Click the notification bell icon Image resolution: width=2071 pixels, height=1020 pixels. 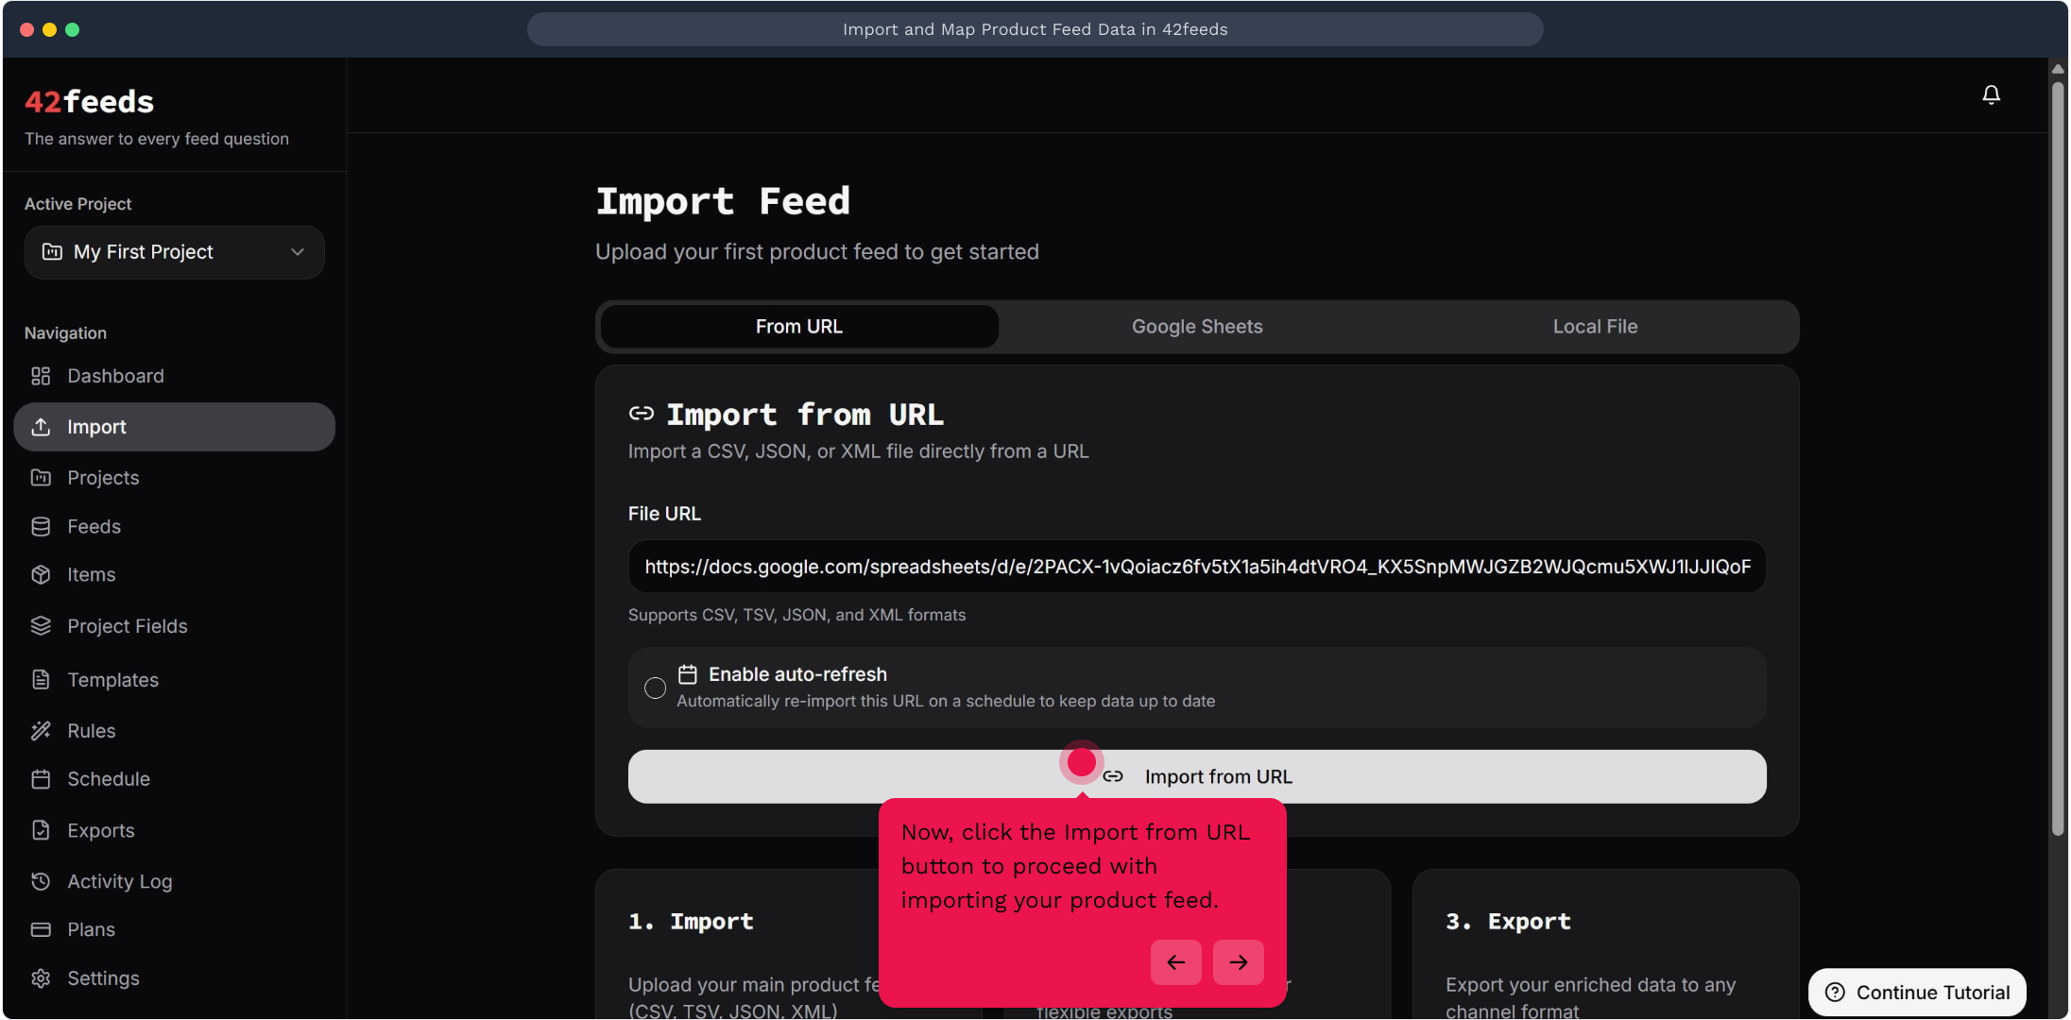pyautogui.click(x=1991, y=94)
